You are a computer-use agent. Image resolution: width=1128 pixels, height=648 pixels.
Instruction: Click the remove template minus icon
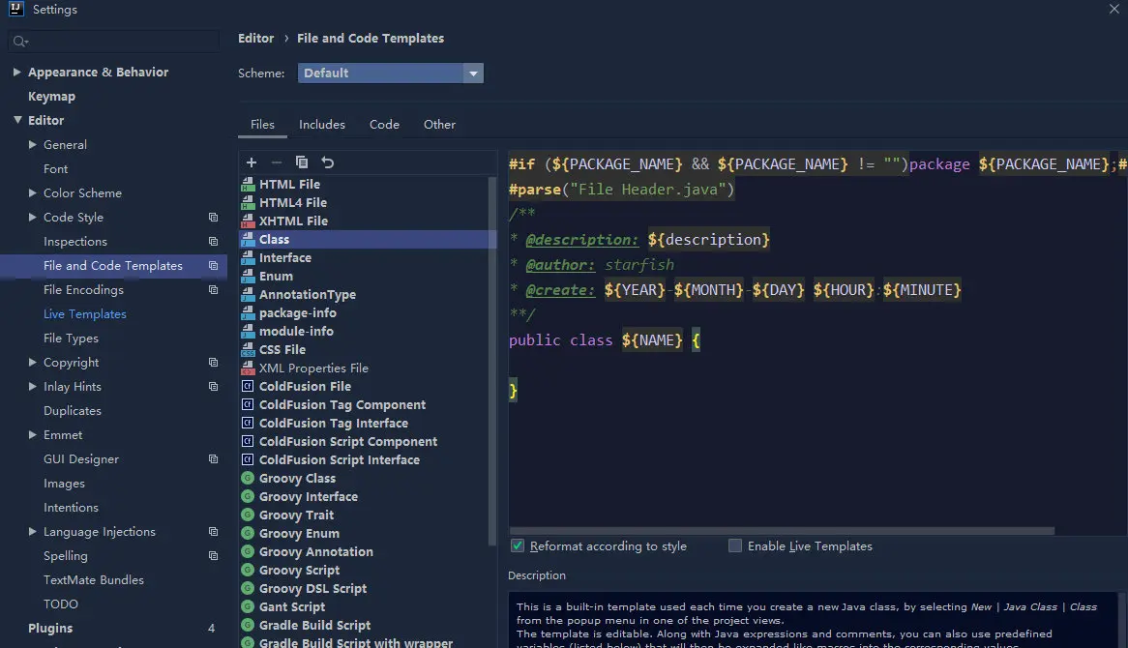[x=277, y=162]
